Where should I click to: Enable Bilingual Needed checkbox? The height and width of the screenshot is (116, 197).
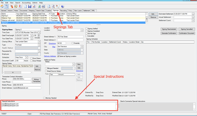point(46,68)
